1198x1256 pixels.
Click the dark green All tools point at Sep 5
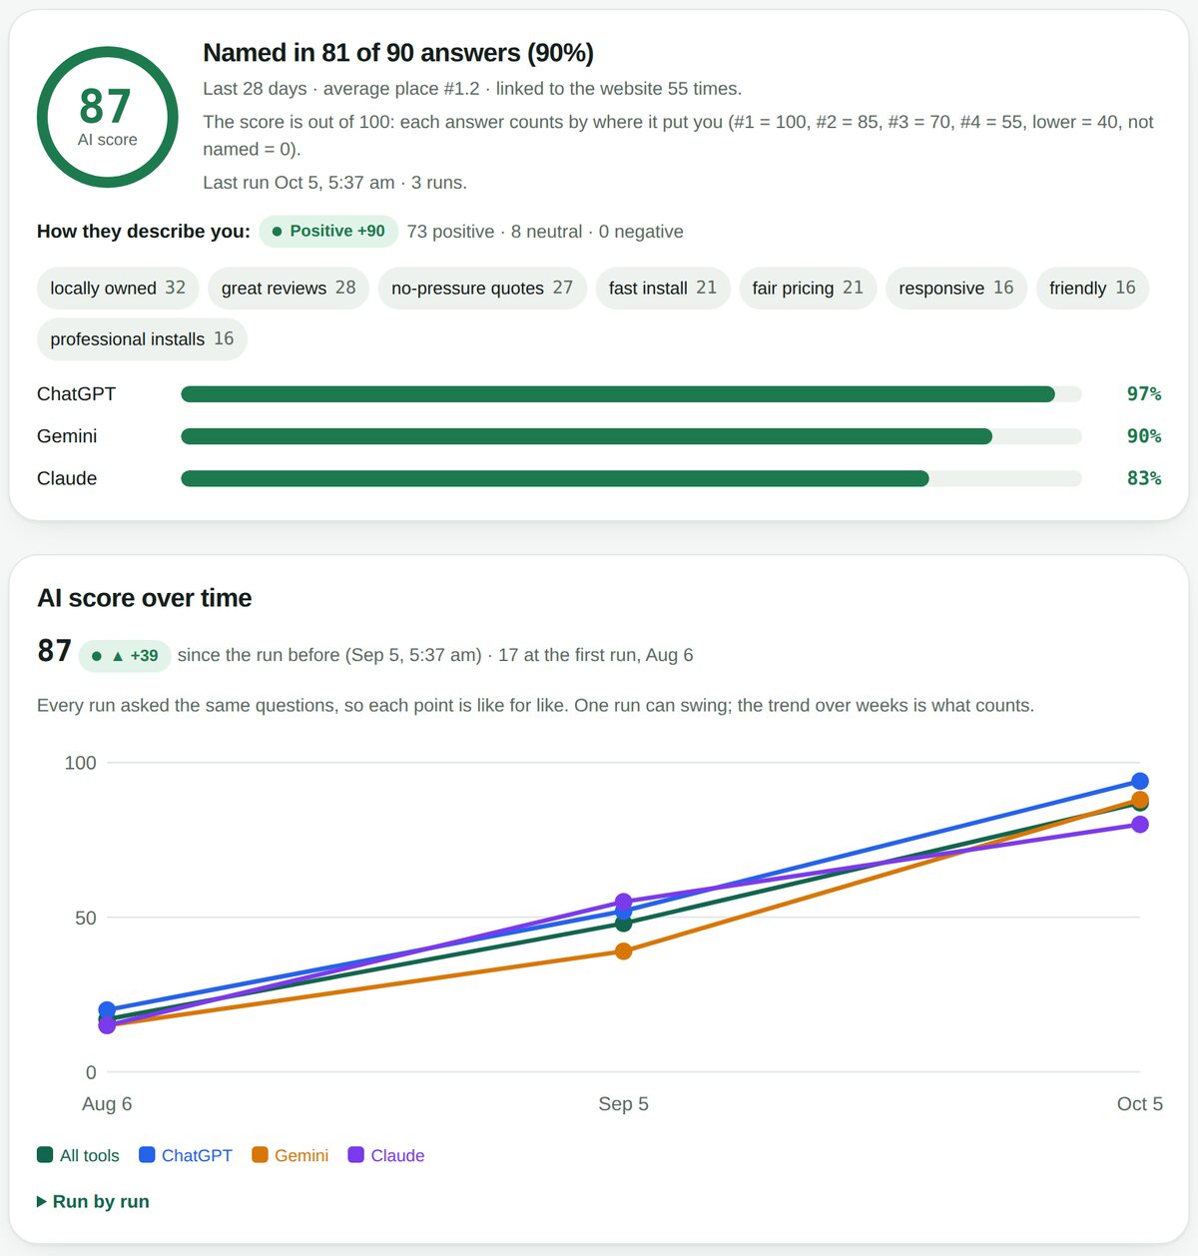coord(624,925)
